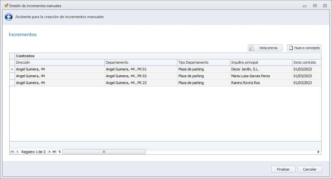Create a Nuevo concepto

click(x=304, y=48)
